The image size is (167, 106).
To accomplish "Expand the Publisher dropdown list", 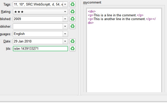I will pos(65,26).
